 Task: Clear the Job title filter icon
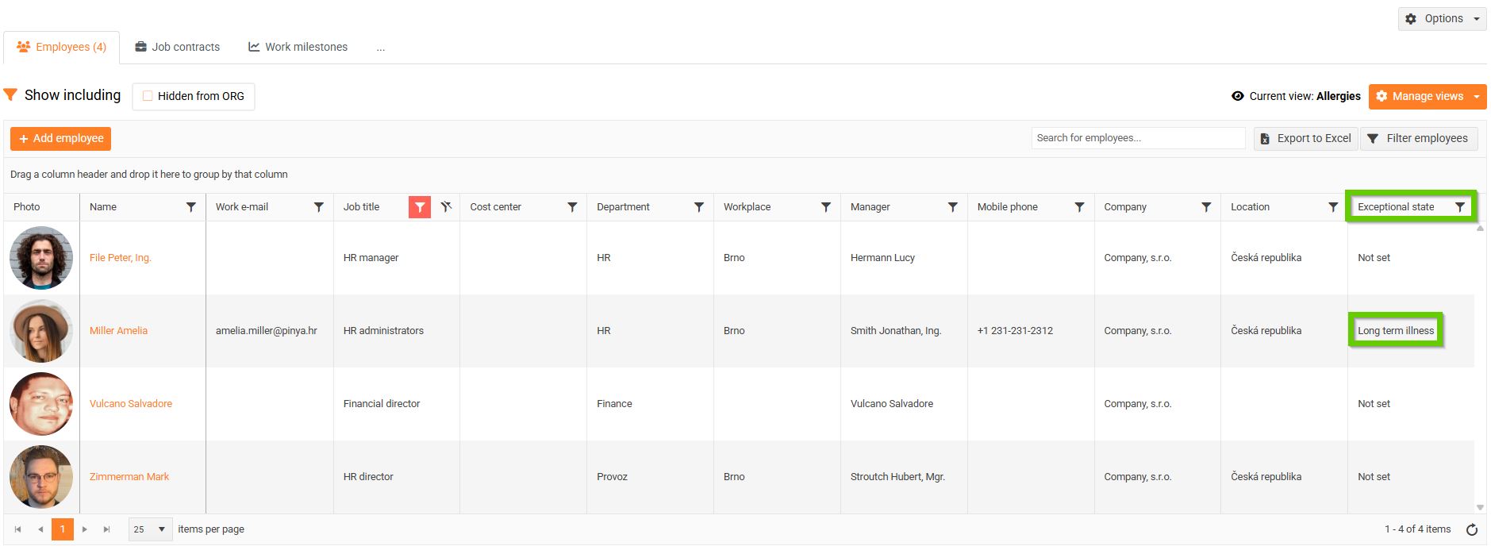tap(447, 207)
